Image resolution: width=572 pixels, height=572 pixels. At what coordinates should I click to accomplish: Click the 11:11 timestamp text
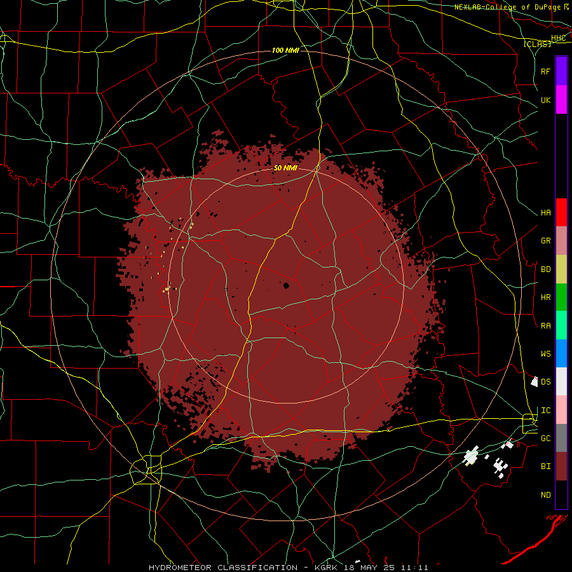[x=414, y=568]
